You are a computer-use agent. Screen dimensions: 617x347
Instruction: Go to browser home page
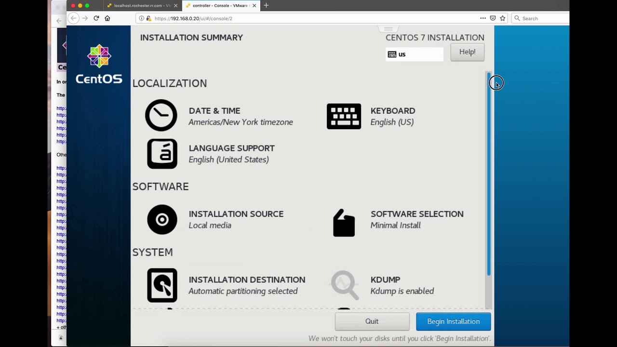(x=107, y=18)
